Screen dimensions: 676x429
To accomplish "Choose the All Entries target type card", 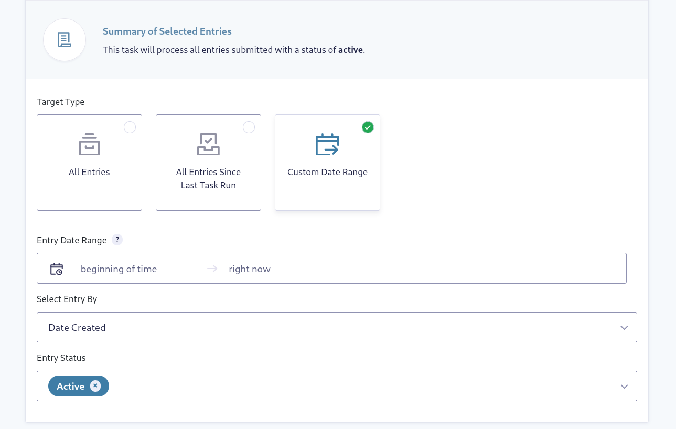I will coord(89,163).
